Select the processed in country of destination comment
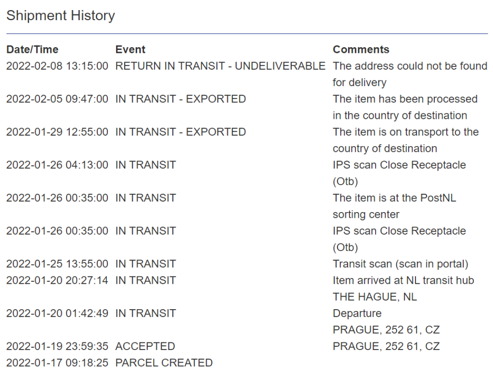This screenshot has width=493, height=377. pos(405,107)
